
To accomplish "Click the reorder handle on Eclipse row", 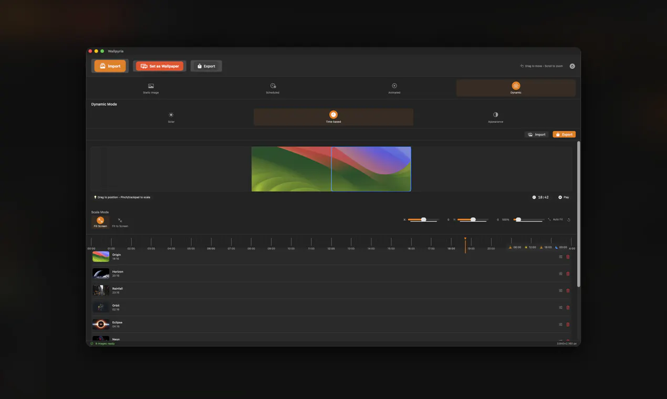I will [560, 324].
